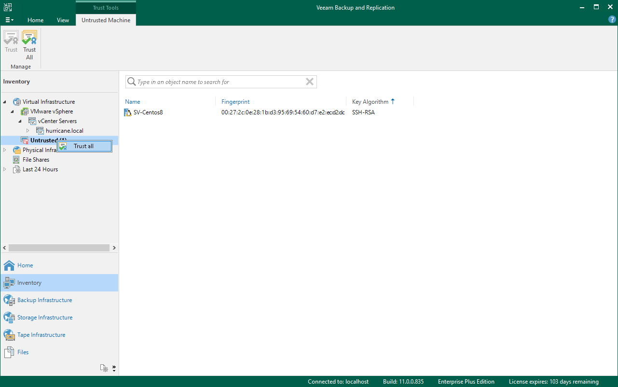Image resolution: width=618 pixels, height=387 pixels.
Task: Click the Untrusted node icon
Action: [25, 140]
